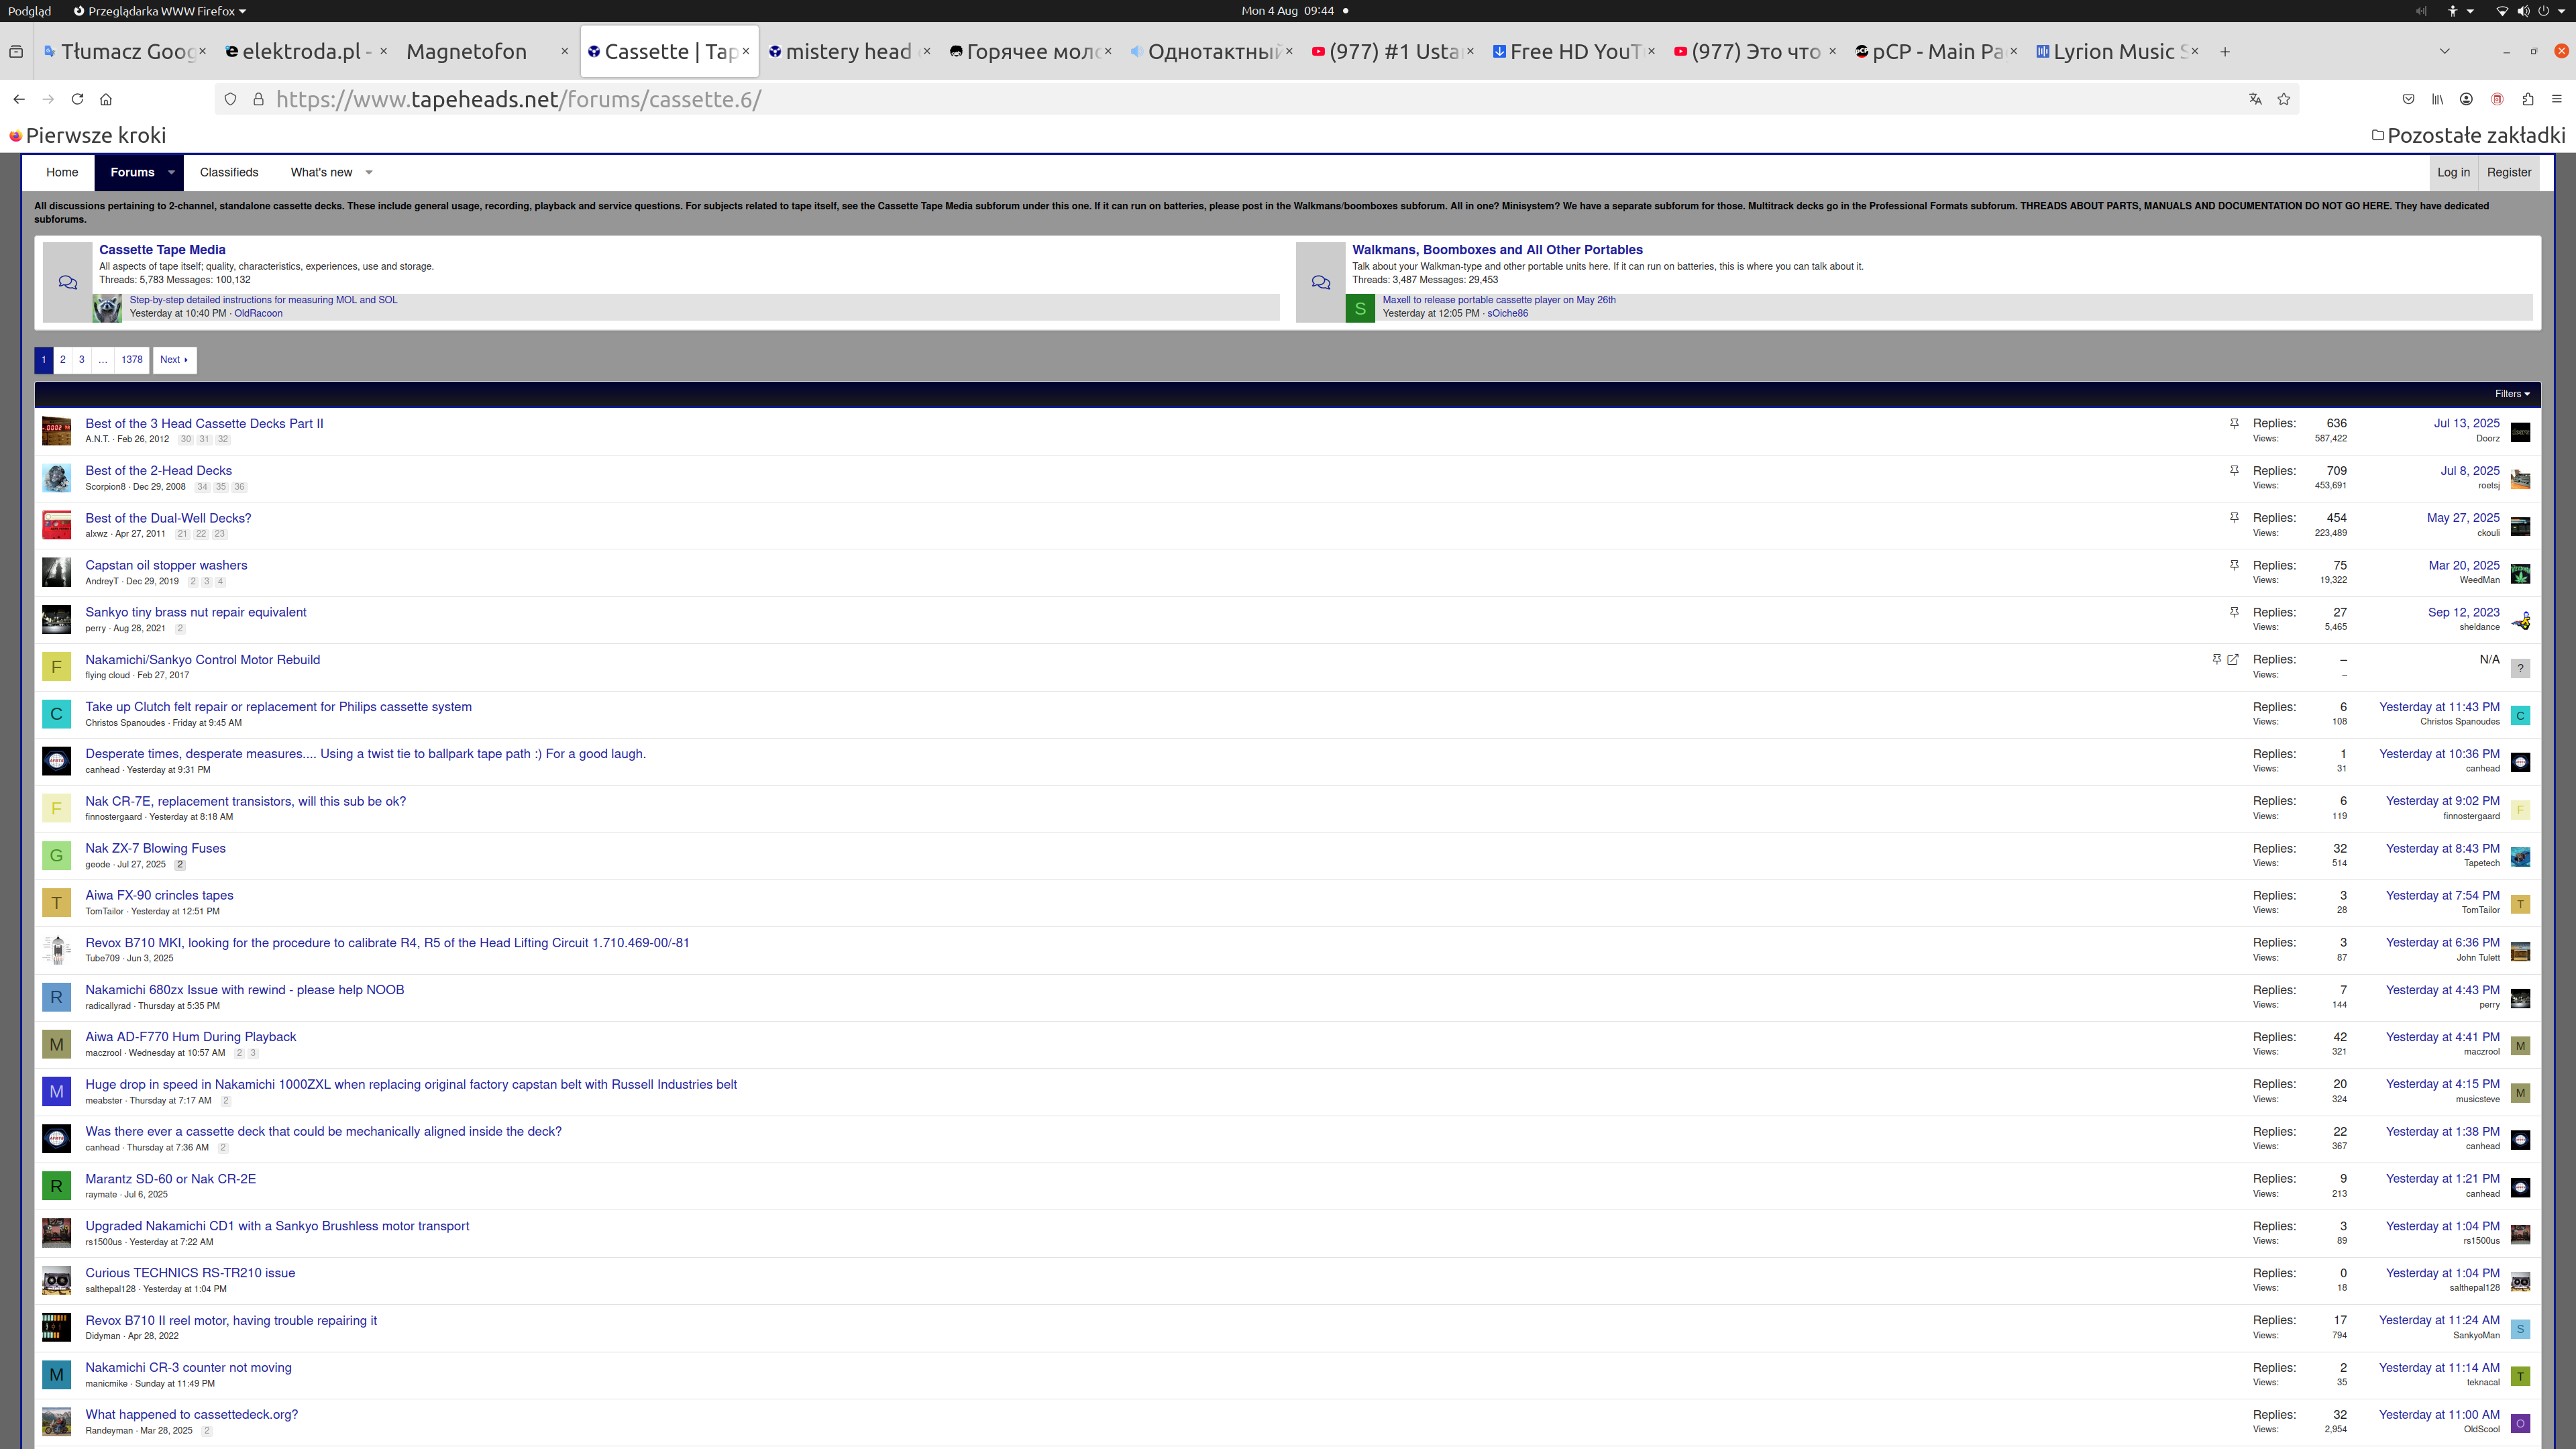Click the external link icon on the Nakamichi/Sankyo Control Motor Rebuild row
The width and height of the screenshot is (2576, 1449).
[x=2233, y=659]
